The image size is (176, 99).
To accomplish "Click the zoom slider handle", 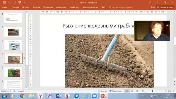I will pyautogui.click(x=153, y=91).
